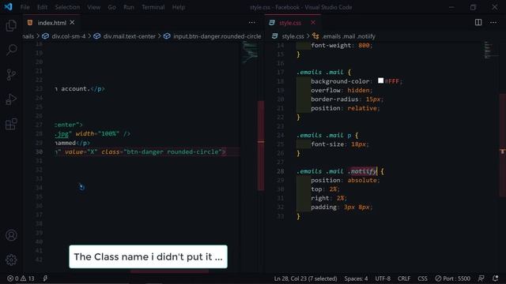This screenshot has width=506, height=284.
Task: Click the style.css minimap
Action: (489, 50)
